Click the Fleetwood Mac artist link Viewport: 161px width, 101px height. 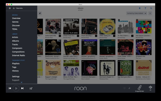coord(104,79)
